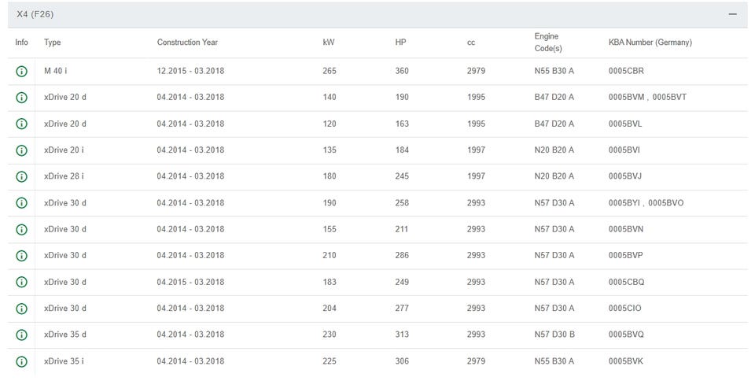Open info icon for M 40 i row

click(x=22, y=72)
